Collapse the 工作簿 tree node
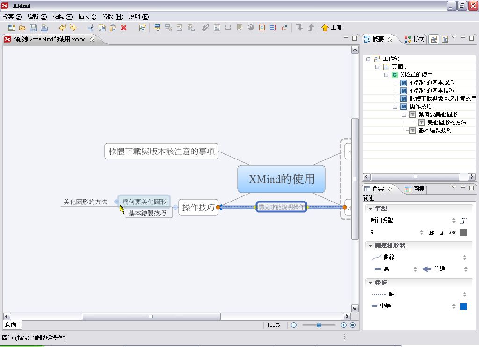The image size is (479, 347). [x=369, y=59]
